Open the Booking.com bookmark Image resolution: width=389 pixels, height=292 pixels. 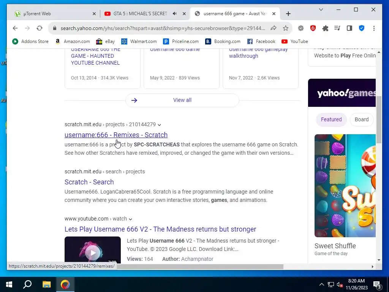click(223, 41)
